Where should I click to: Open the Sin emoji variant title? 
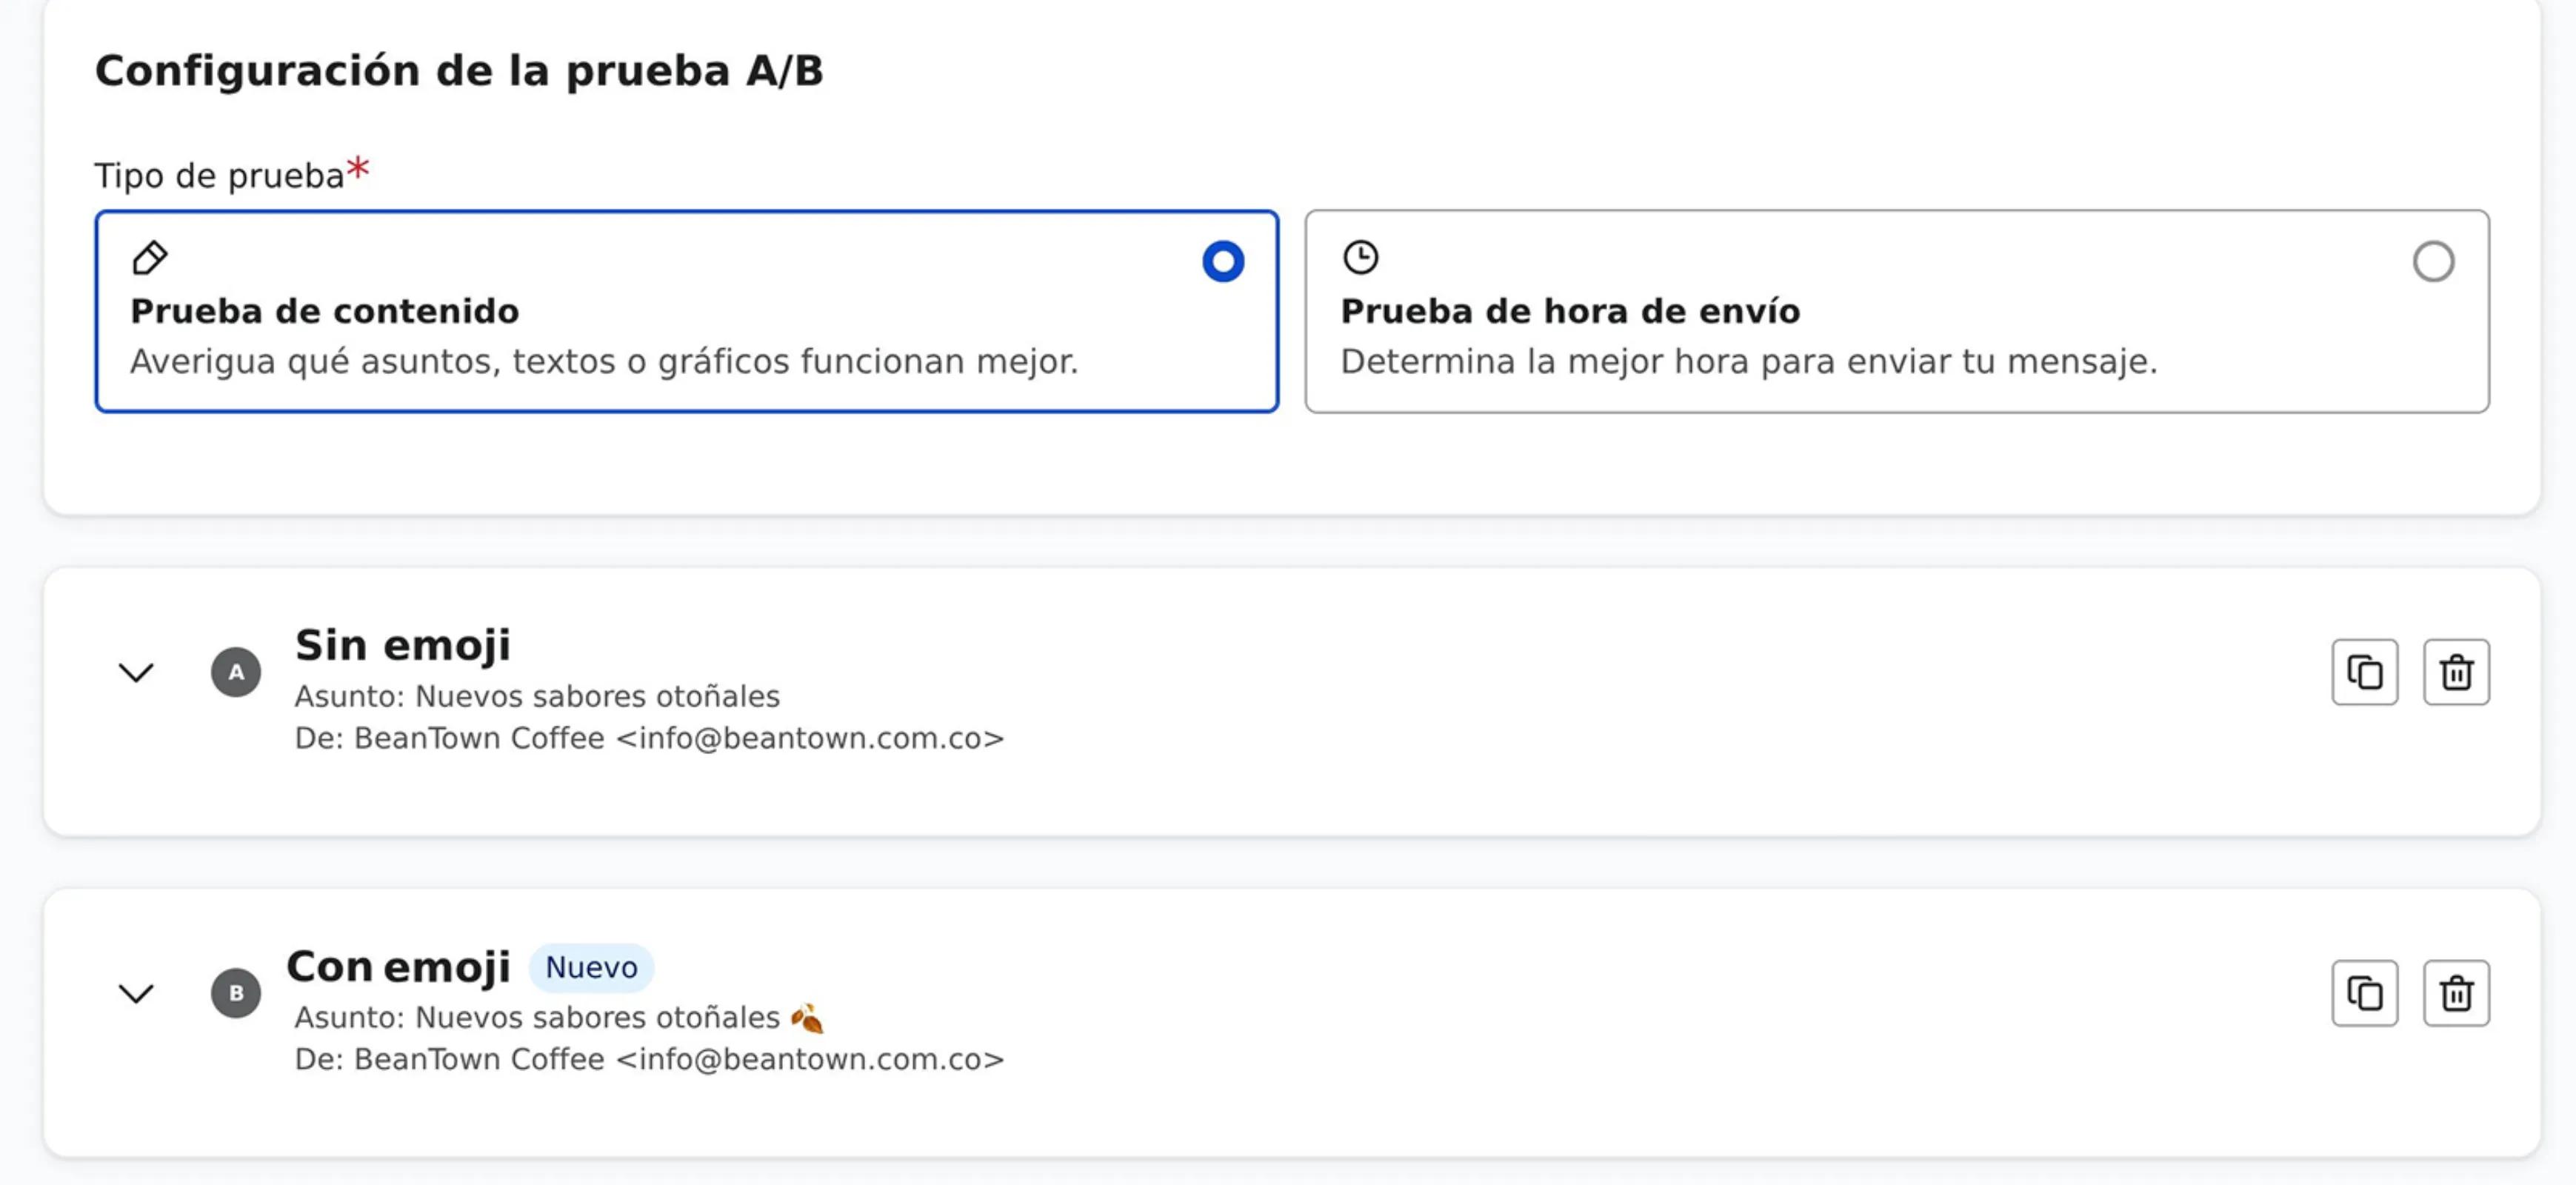[402, 645]
